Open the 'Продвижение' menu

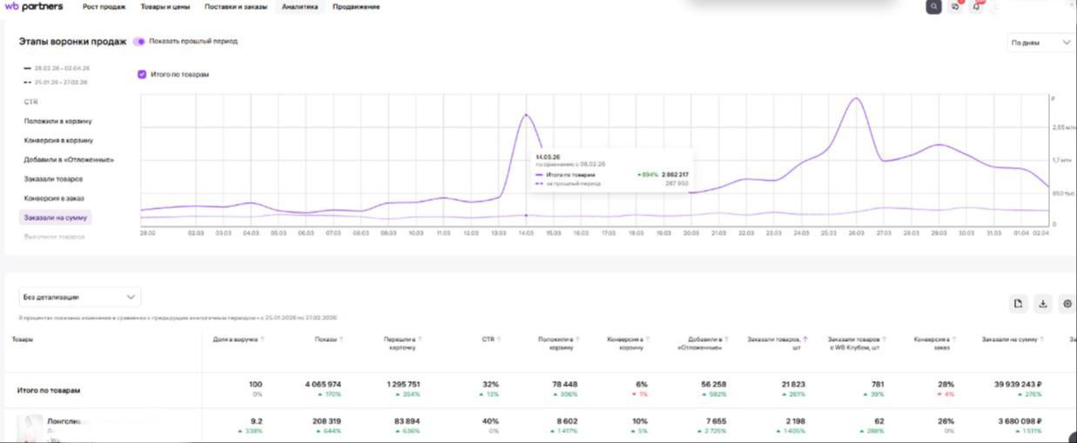pyautogui.click(x=356, y=7)
